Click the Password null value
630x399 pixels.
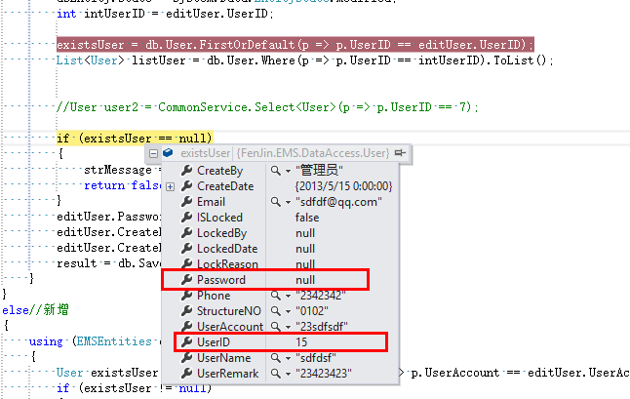click(x=304, y=280)
